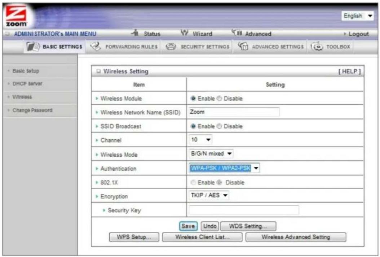Click the Wireless Network Name (SSID) label
This screenshot has width=380, height=257.
tap(140, 112)
